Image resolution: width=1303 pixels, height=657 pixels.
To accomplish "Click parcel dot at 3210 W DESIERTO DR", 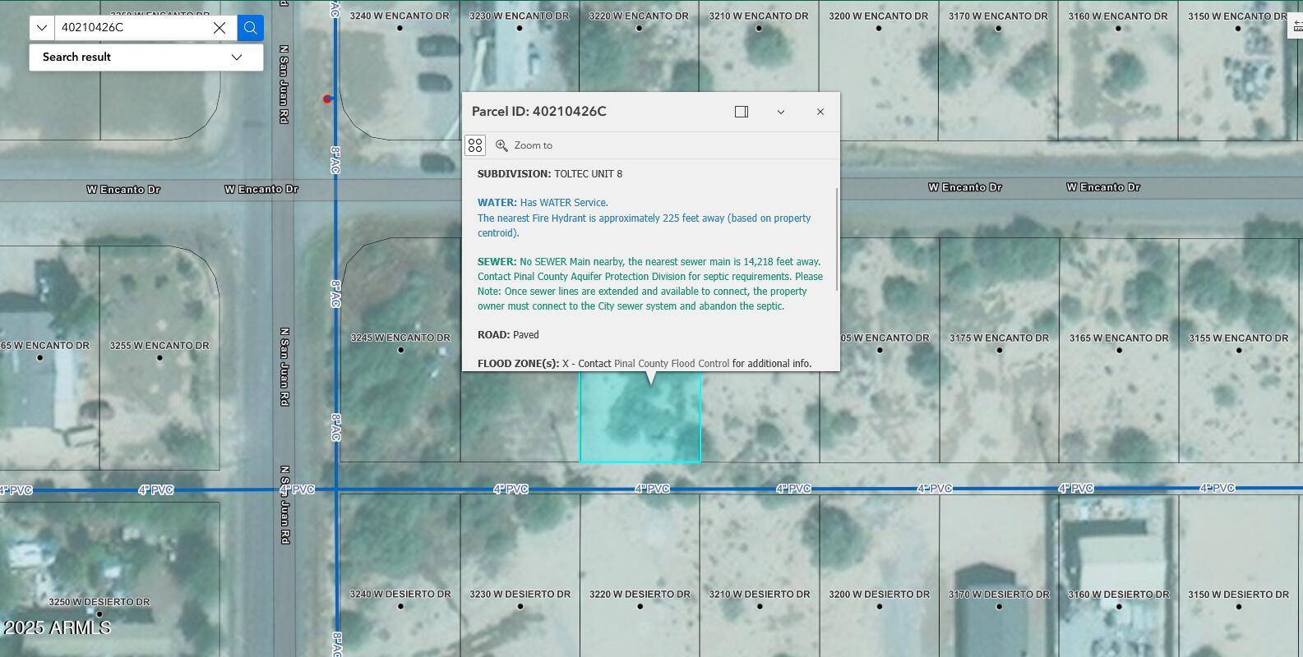I will [x=760, y=607].
